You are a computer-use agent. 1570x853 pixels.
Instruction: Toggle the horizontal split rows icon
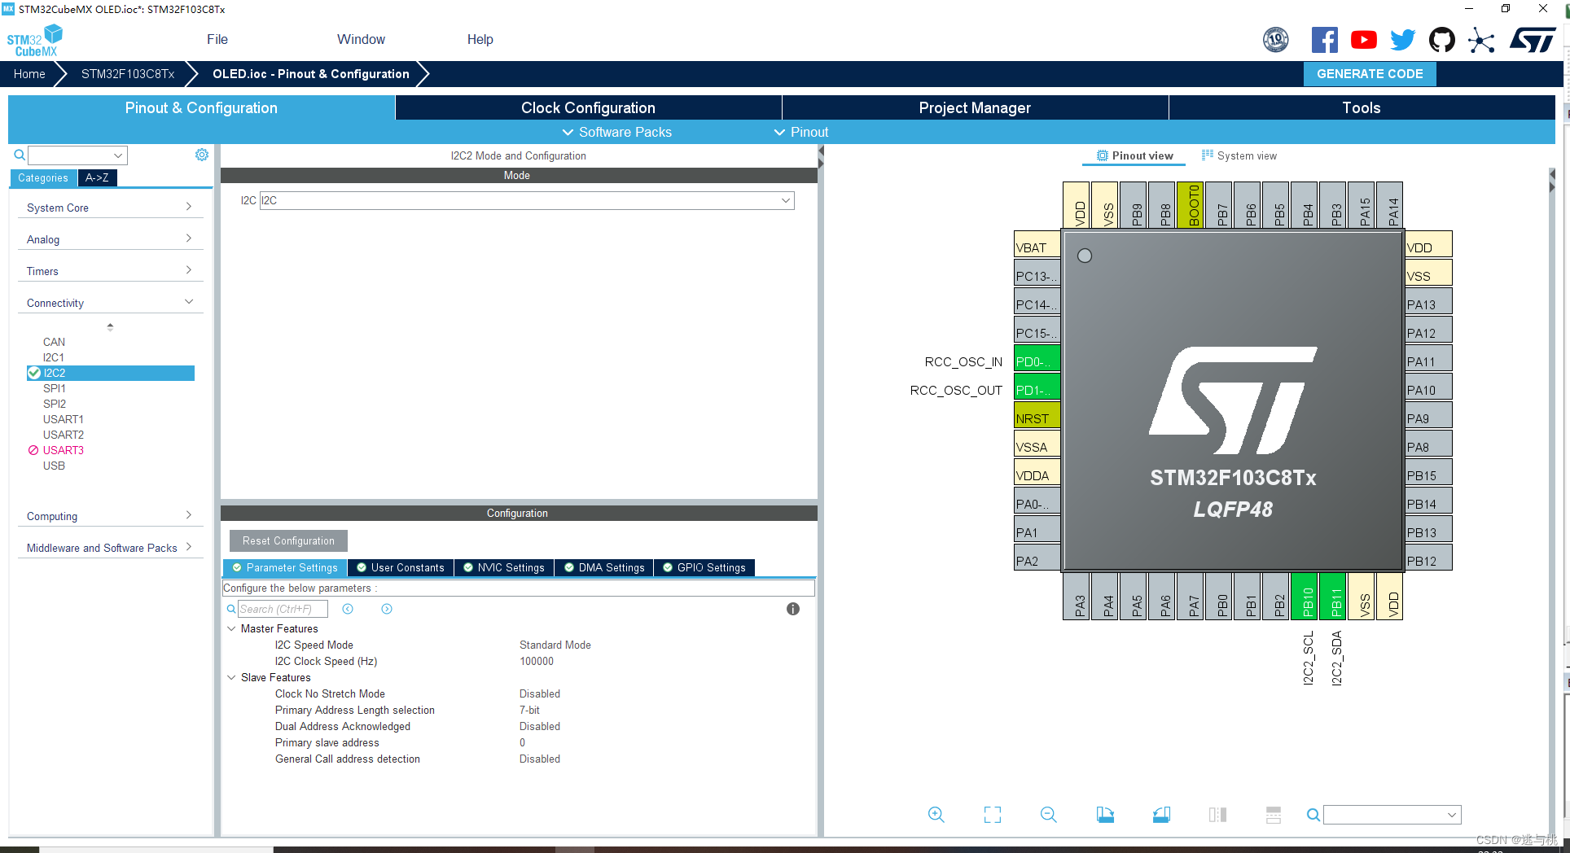(1274, 815)
